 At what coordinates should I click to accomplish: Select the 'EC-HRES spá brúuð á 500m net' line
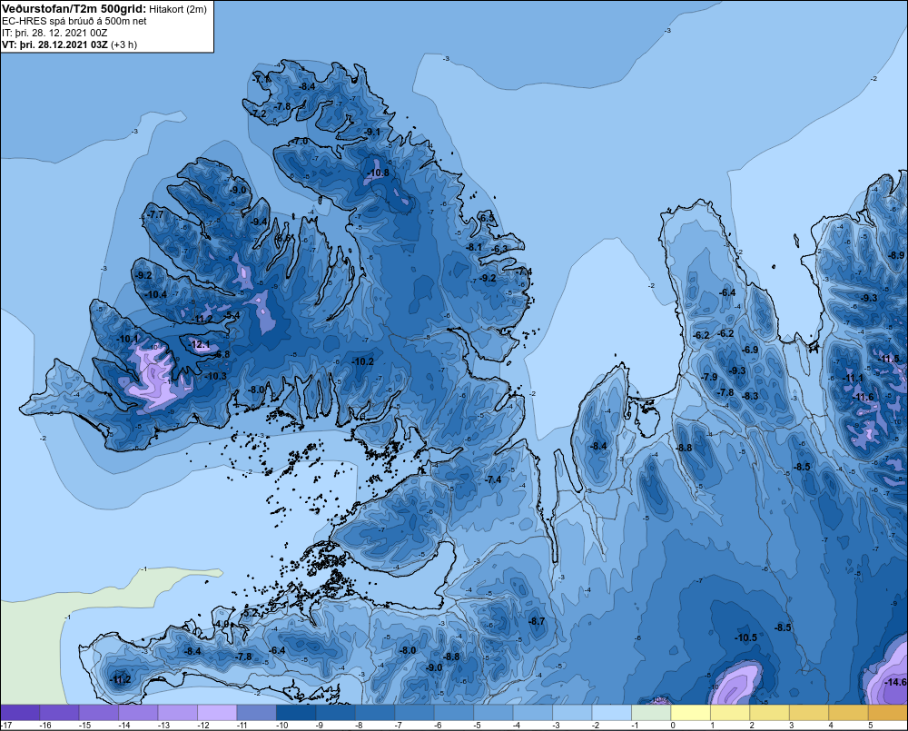pyautogui.click(x=74, y=21)
